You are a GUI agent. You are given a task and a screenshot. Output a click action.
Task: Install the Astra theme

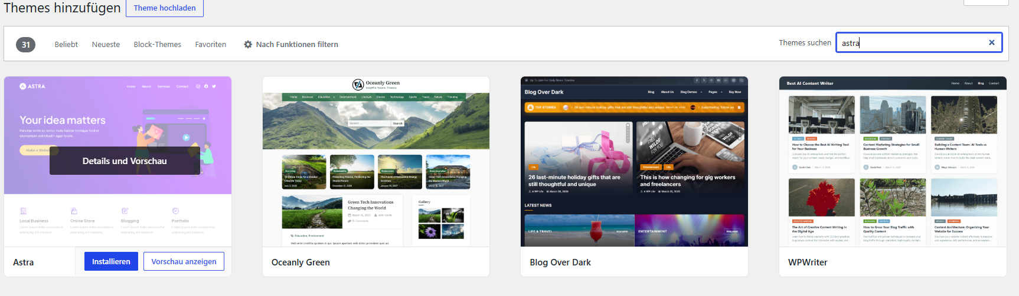111,261
